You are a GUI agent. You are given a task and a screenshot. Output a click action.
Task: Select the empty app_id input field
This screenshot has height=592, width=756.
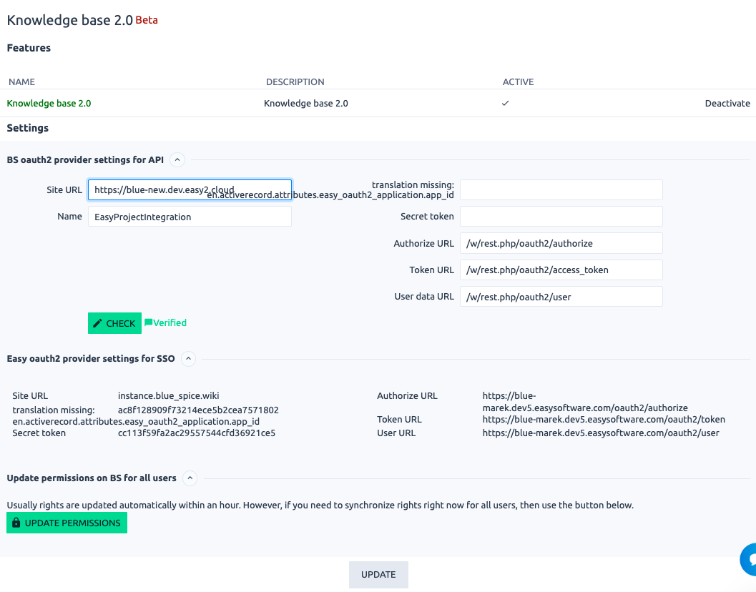tap(561, 189)
